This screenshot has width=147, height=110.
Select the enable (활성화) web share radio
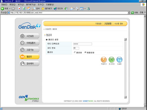pos(75,52)
